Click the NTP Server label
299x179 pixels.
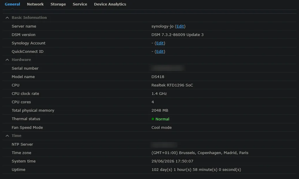click(x=22, y=144)
